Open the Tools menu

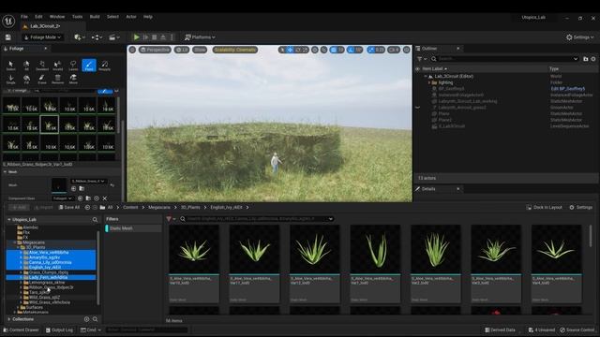tap(77, 17)
